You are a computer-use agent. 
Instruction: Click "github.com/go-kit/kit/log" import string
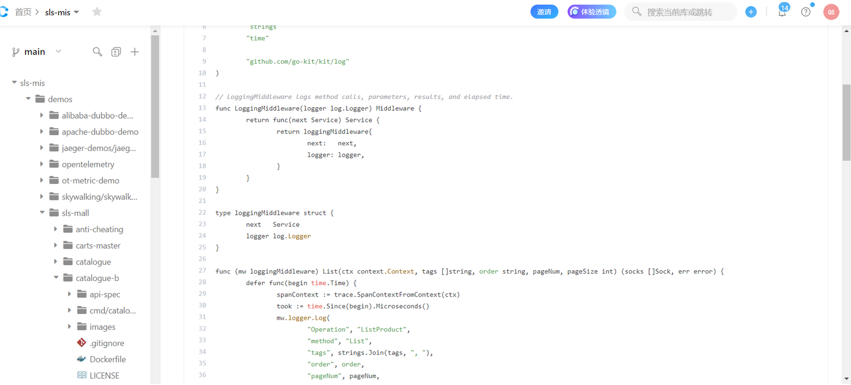point(297,61)
